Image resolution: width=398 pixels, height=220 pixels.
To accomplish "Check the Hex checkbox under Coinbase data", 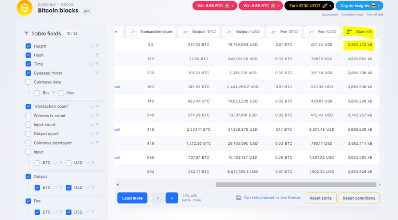I will click(61, 93).
